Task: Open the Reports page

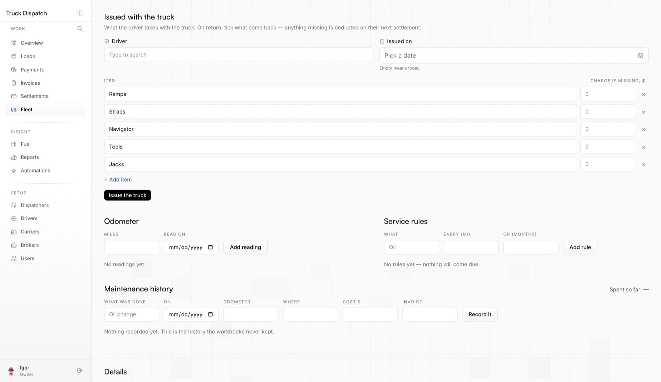Action: pyautogui.click(x=46, y=157)
